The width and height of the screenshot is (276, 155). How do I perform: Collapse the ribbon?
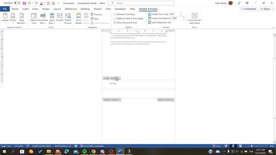click(x=273, y=28)
